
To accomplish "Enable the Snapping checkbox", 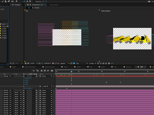I will [x=34, y=2].
